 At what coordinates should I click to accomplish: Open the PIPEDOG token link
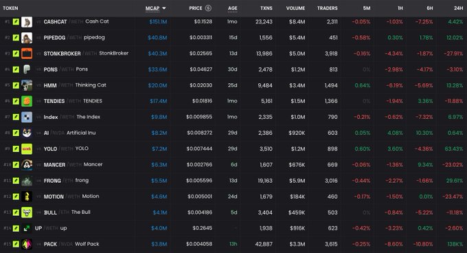[x=54, y=38]
